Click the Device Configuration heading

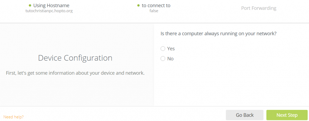pos(75,58)
